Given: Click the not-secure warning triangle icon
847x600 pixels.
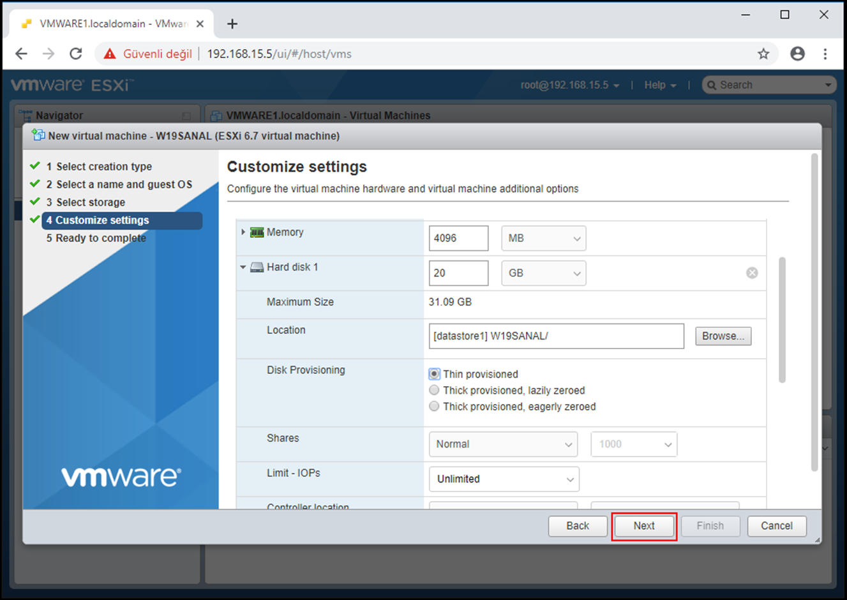Looking at the screenshot, I should point(110,54).
